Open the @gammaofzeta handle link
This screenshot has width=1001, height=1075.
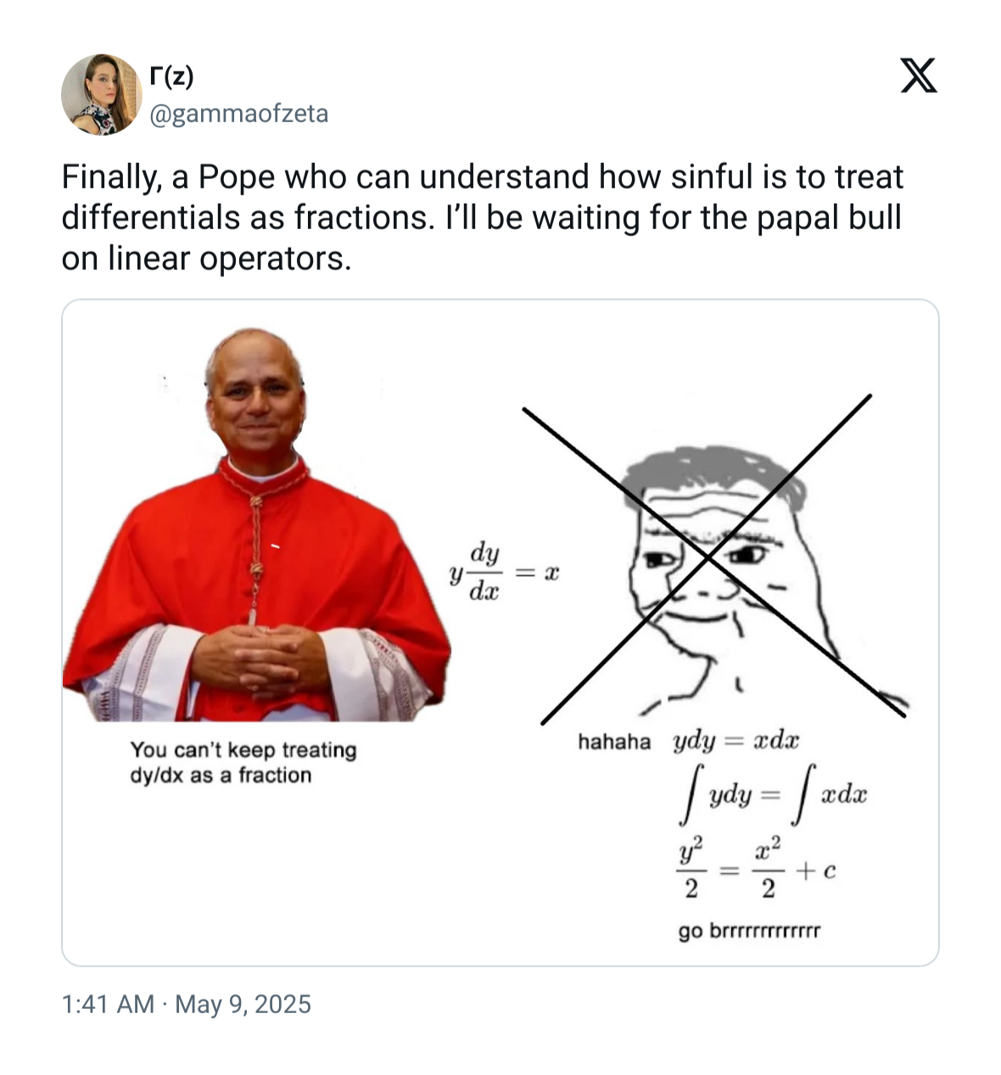pyautogui.click(x=239, y=114)
